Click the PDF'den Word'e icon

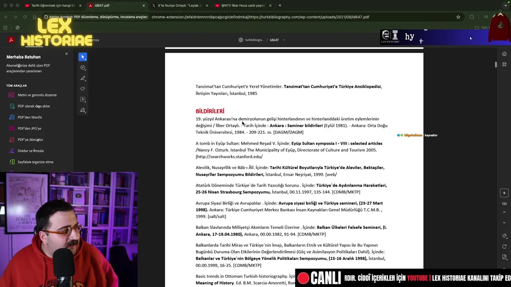(x=12, y=117)
